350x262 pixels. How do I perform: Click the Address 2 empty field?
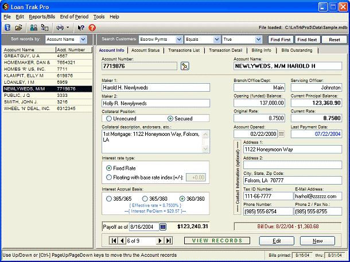(x=293, y=165)
